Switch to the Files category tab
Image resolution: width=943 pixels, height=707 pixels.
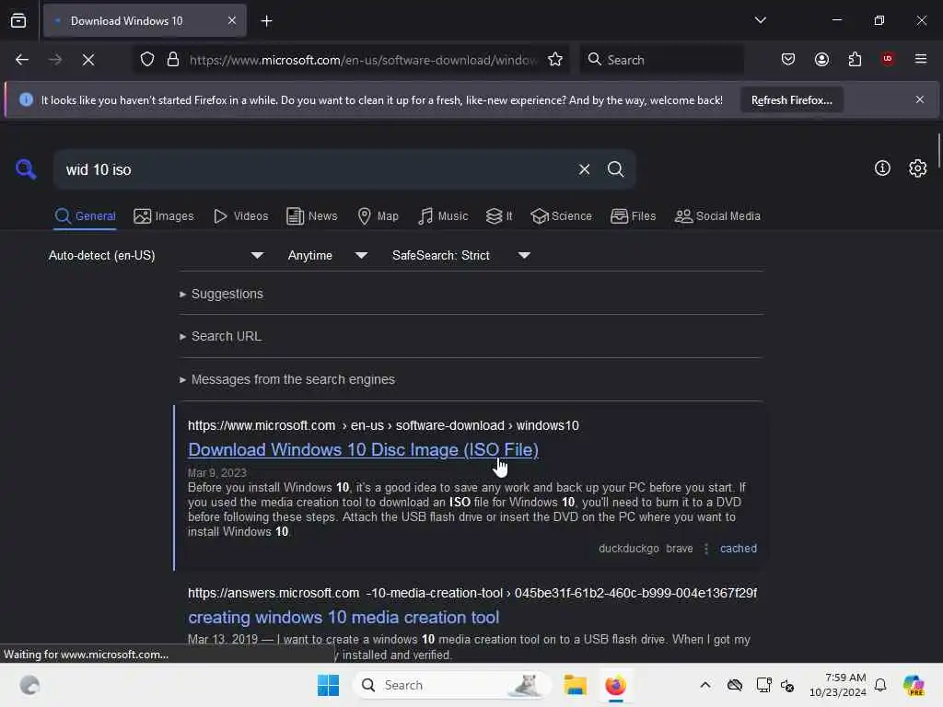click(633, 215)
